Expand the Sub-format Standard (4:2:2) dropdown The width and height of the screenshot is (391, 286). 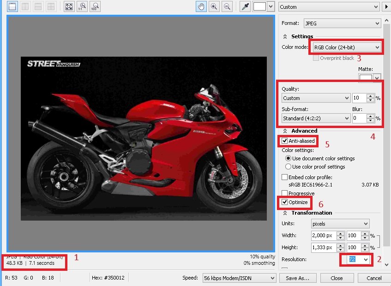click(x=316, y=118)
